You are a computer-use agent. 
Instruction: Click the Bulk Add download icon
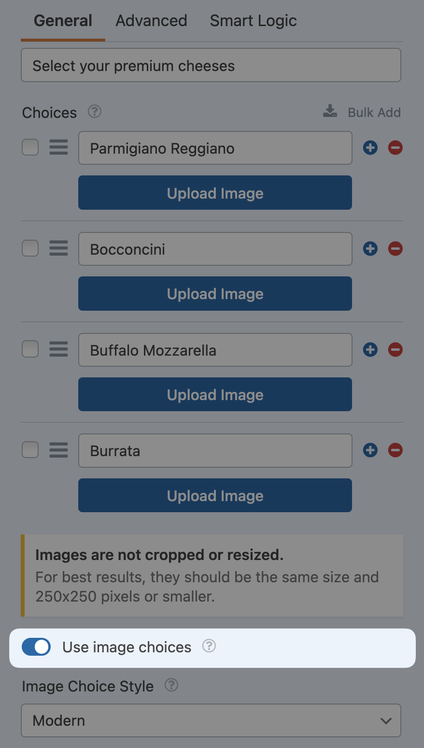[330, 112]
